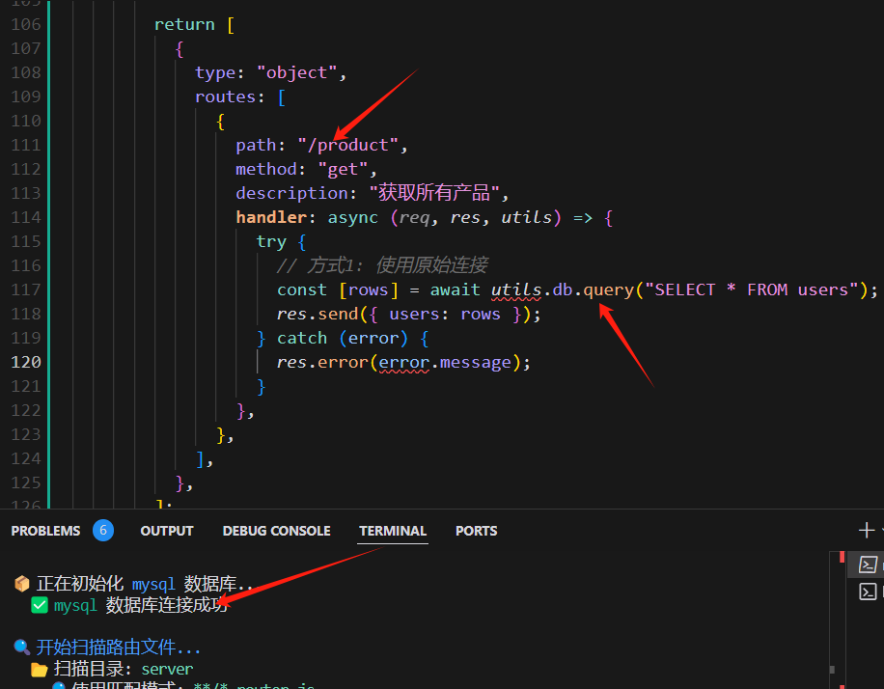The height and width of the screenshot is (689, 884).
Task: Click the underlined 'utils' on line 117
Action: [516, 289]
